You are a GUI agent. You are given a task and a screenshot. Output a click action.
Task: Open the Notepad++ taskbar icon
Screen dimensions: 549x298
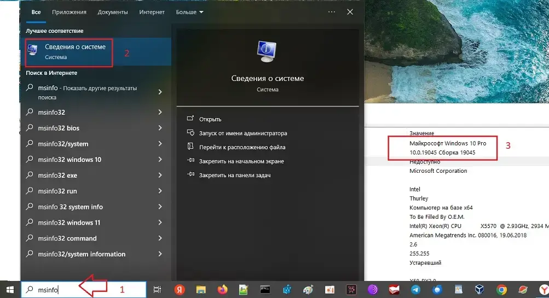244,290
